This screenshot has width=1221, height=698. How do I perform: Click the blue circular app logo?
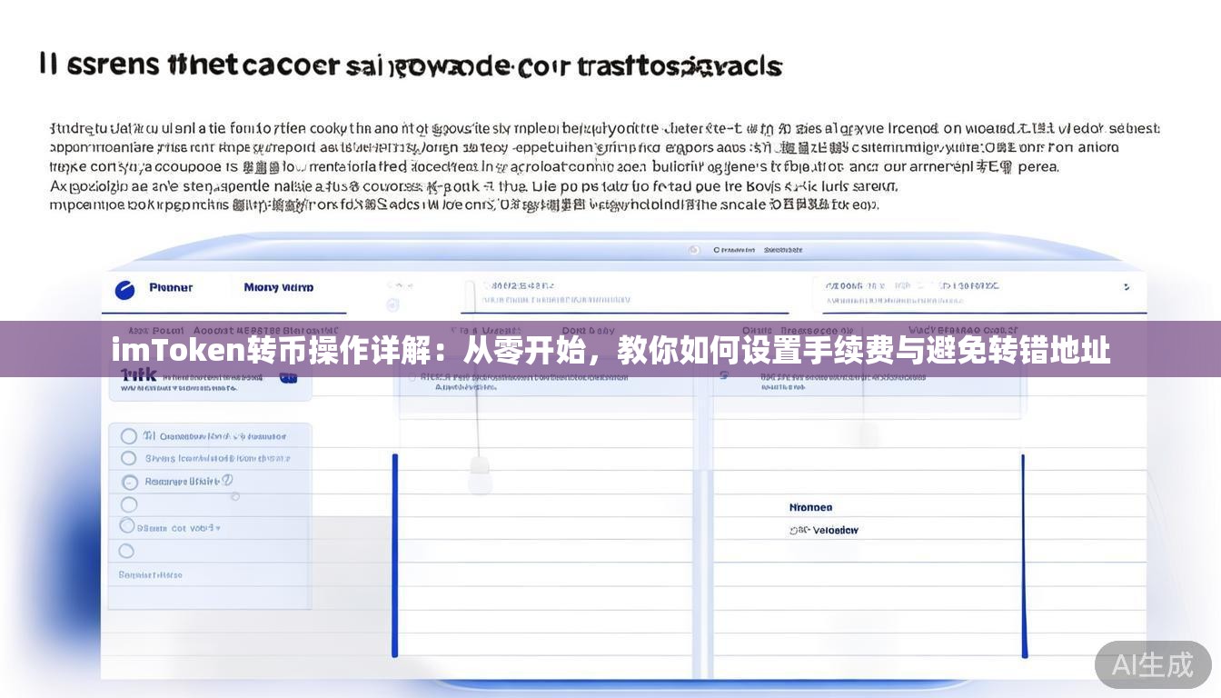pos(124,287)
